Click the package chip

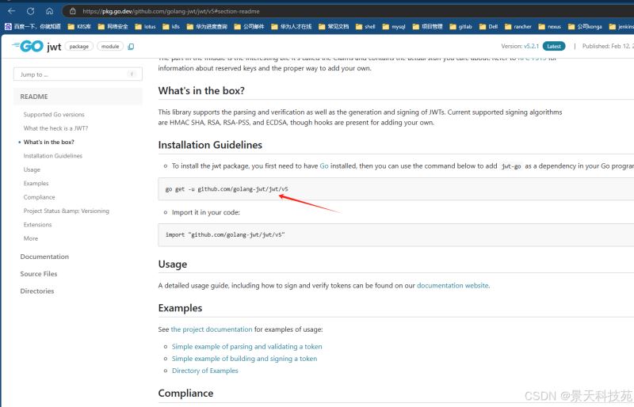point(78,47)
